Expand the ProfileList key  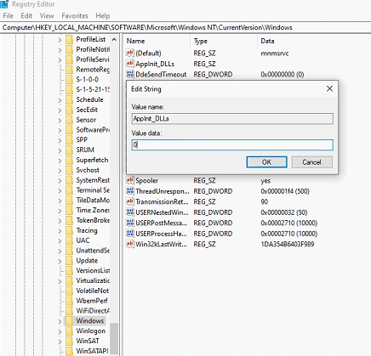(60, 40)
